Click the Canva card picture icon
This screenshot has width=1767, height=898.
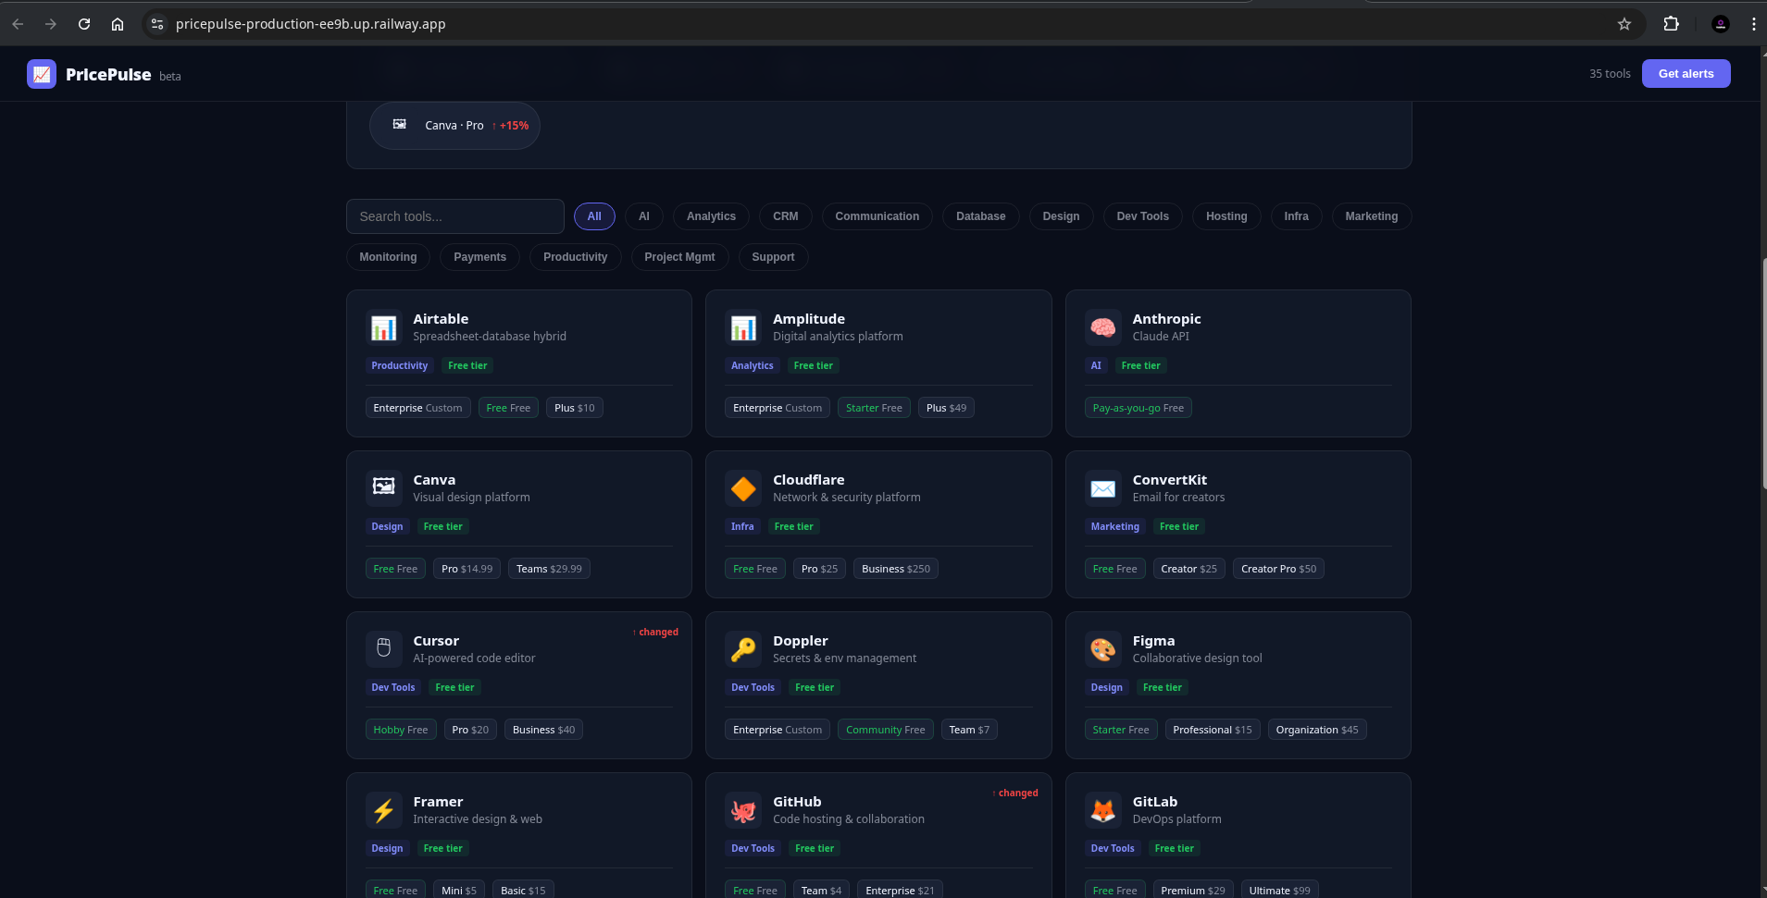(x=383, y=487)
